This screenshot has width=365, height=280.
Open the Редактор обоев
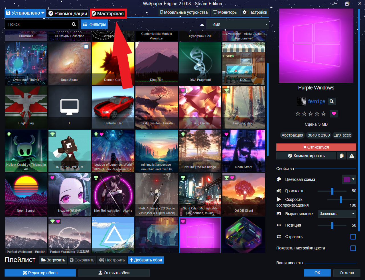40,273
